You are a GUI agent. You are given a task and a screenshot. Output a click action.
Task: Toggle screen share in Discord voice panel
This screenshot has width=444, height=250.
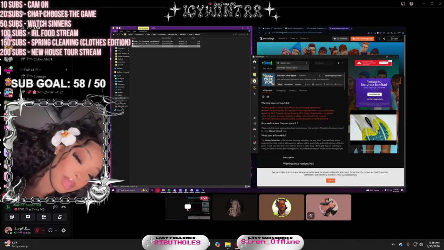[x=28, y=217]
